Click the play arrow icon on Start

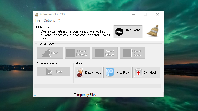click(x=49, y=72)
